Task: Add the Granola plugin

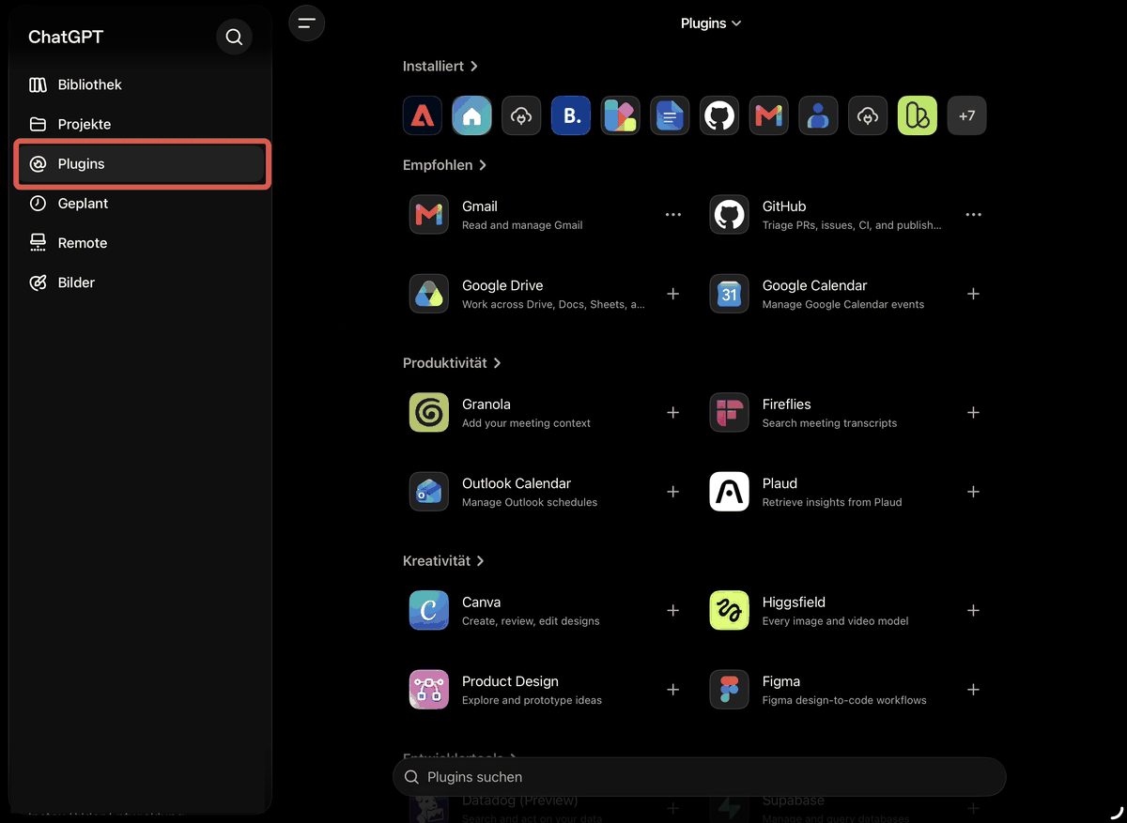Action: (672, 413)
